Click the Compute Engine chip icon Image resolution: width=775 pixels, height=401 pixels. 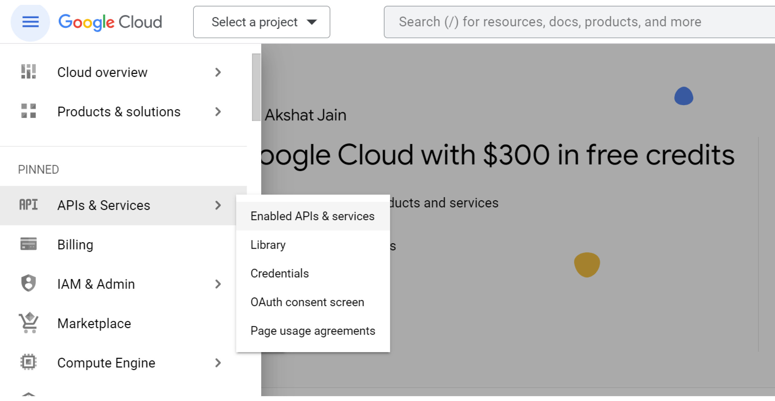click(28, 362)
